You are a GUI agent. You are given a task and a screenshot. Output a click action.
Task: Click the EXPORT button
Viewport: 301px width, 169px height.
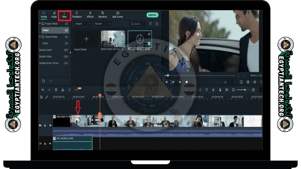coord(152,15)
